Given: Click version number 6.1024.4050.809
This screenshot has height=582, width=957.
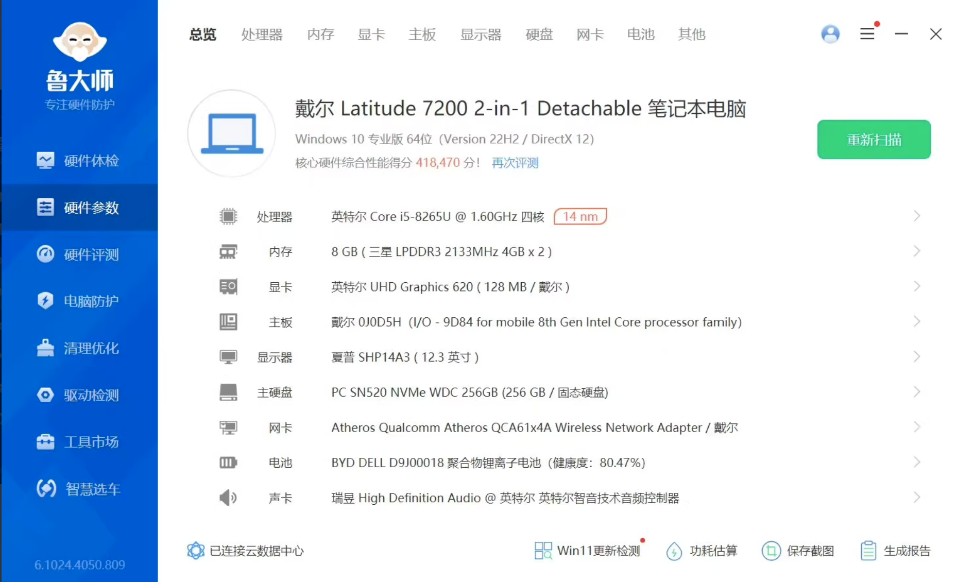Looking at the screenshot, I should tap(80, 565).
